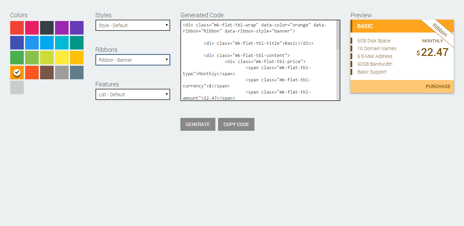The height and width of the screenshot is (226, 464).
Task: Select the light gray color swatch
Action: 17,87
